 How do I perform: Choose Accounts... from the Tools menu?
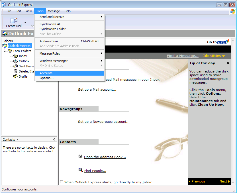48,73
